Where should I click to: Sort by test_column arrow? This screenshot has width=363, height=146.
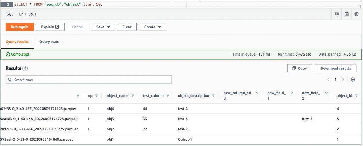(x=168, y=96)
